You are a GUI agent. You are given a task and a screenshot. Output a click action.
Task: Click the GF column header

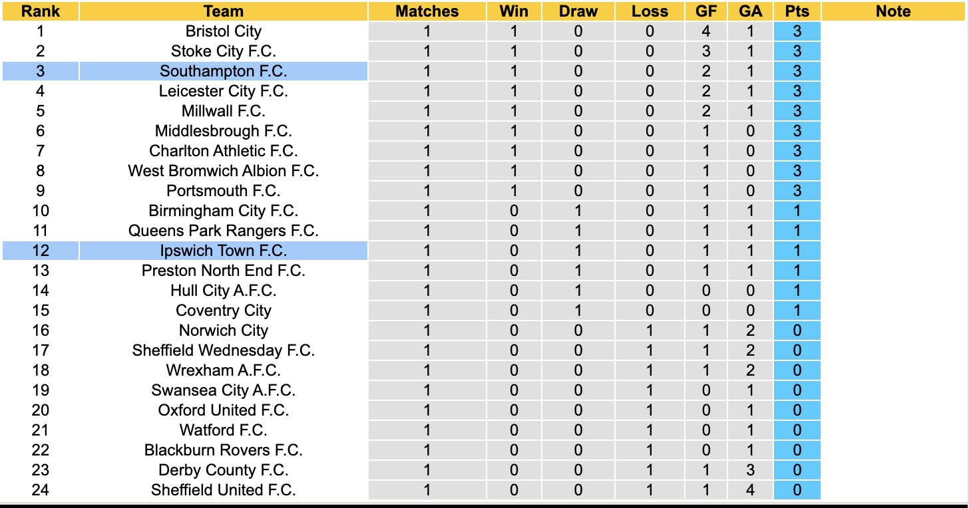pyautogui.click(x=706, y=11)
